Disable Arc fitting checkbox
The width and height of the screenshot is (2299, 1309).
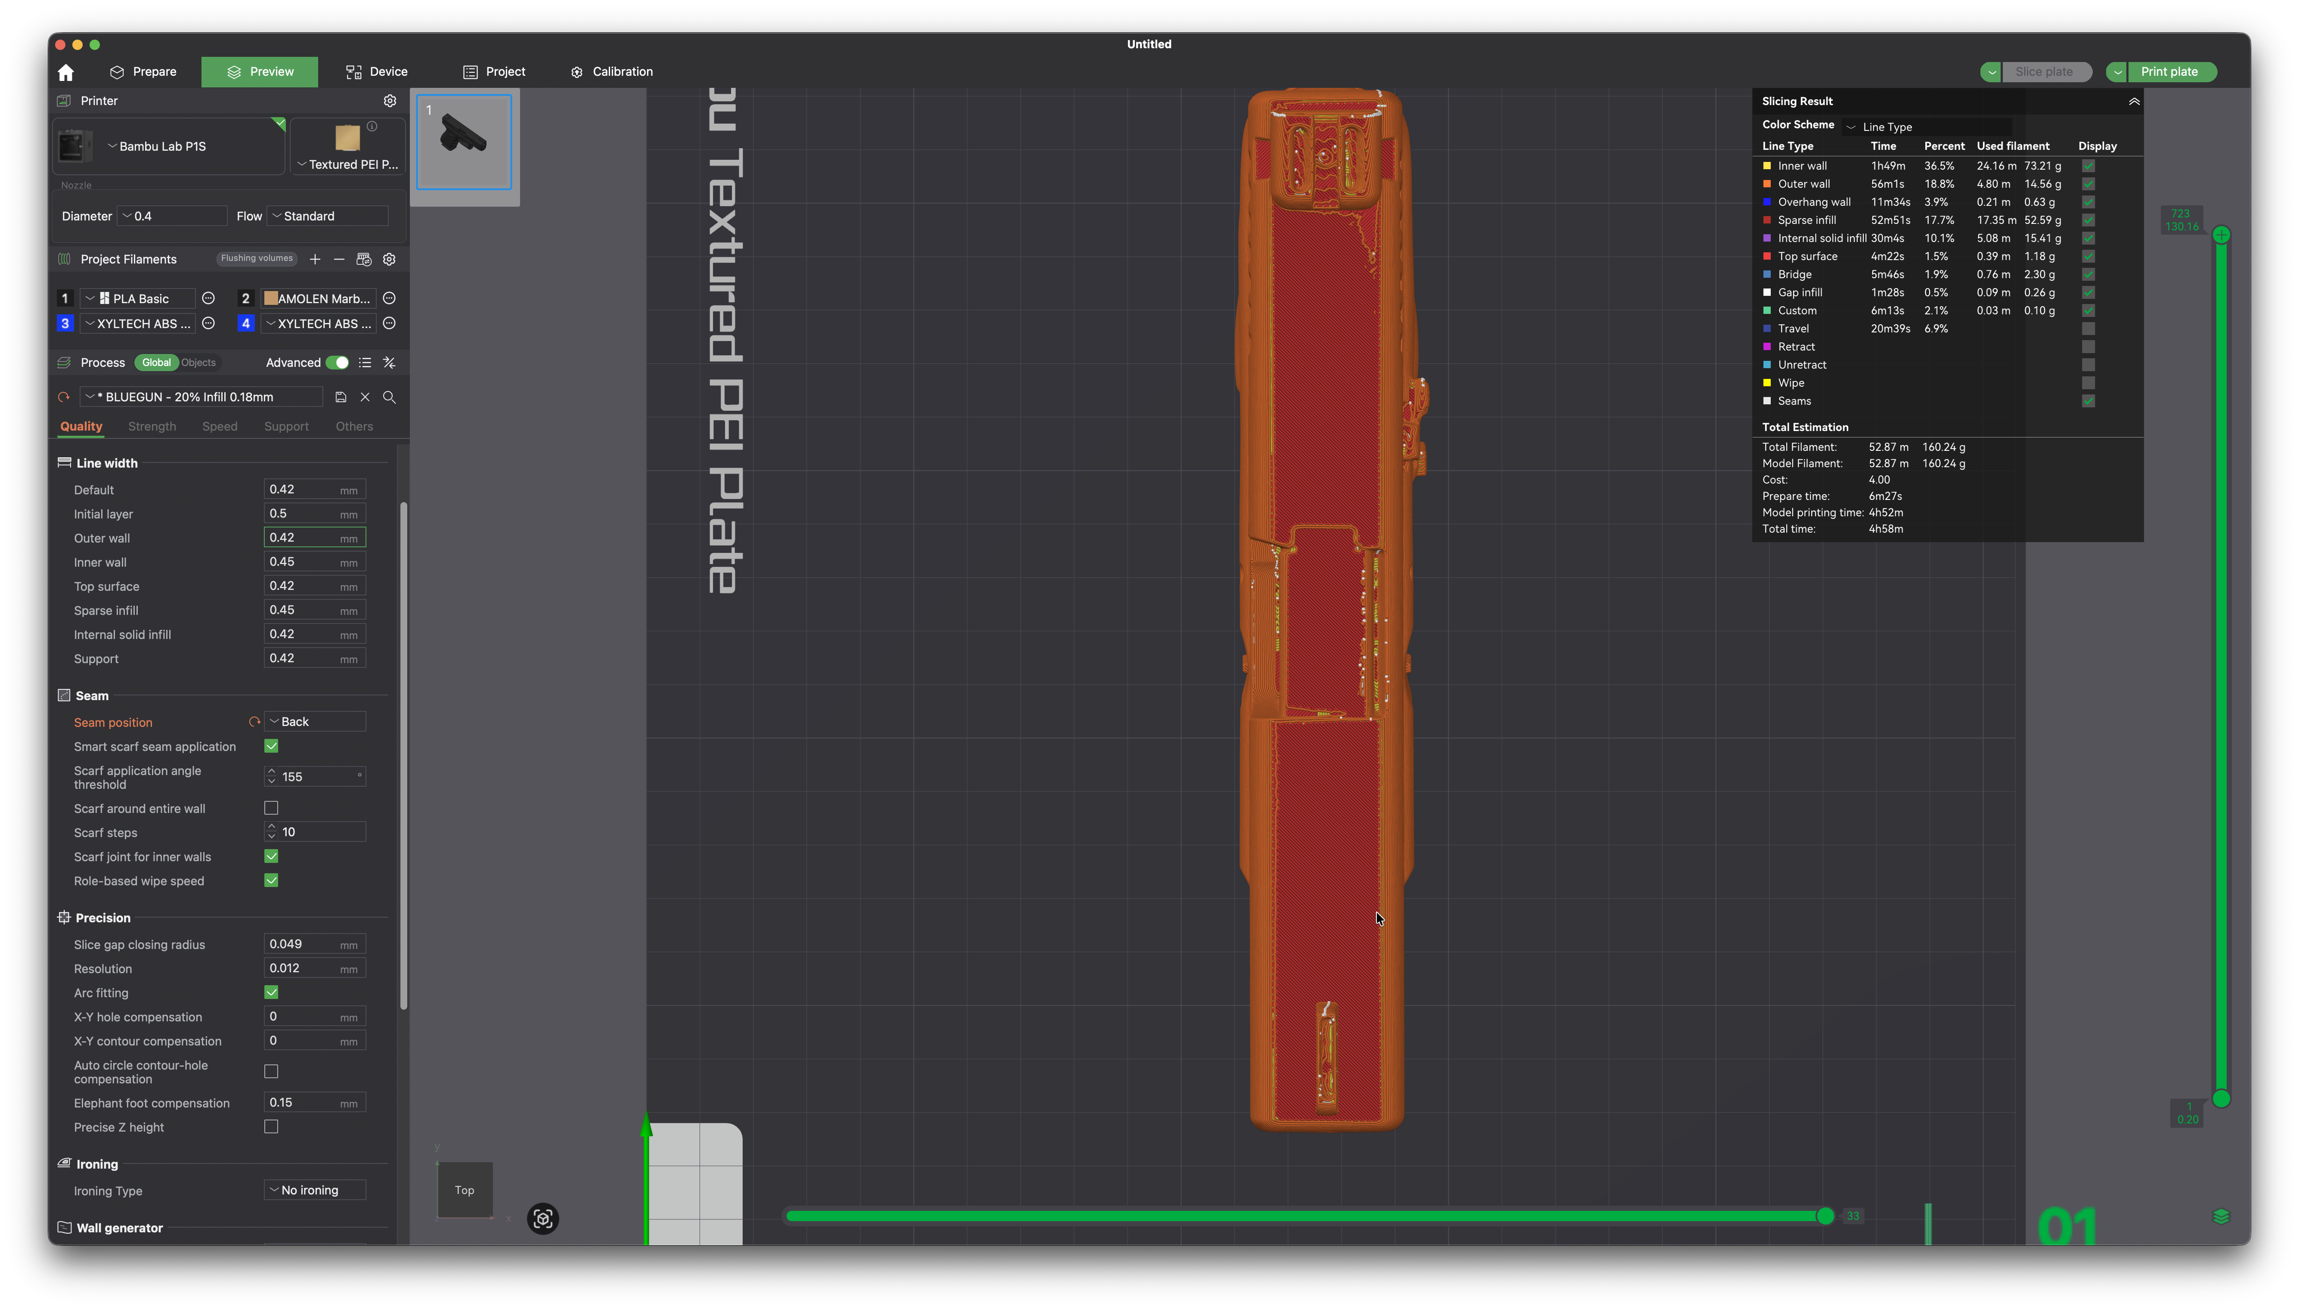click(271, 993)
